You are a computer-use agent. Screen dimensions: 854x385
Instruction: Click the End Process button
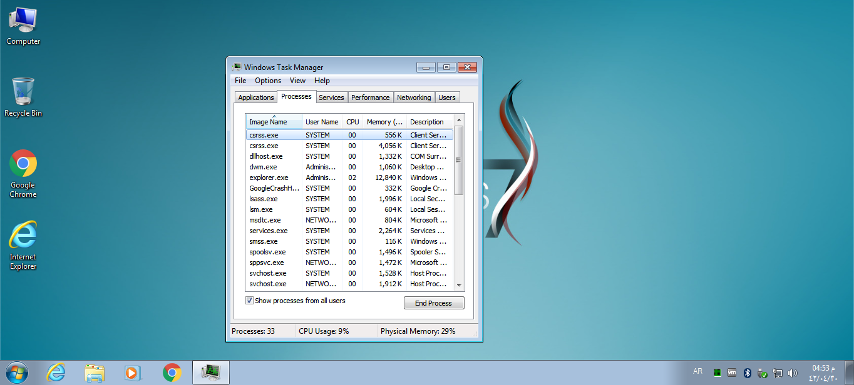(x=434, y=303)
